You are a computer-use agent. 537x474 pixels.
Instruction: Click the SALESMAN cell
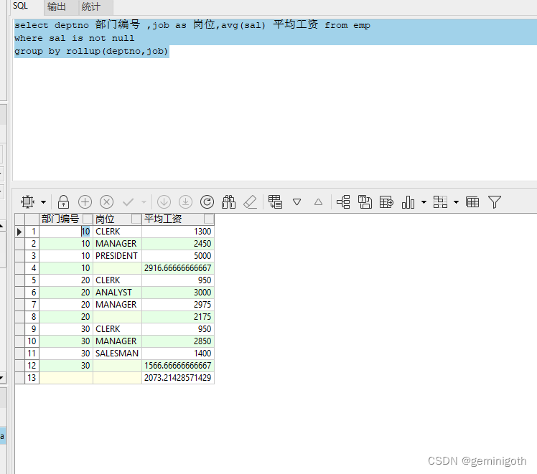coord(117,354)
